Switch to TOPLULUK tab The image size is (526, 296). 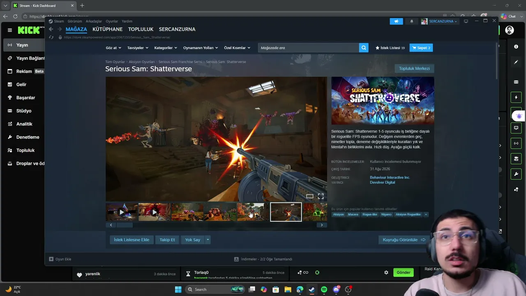click(141, 29)
